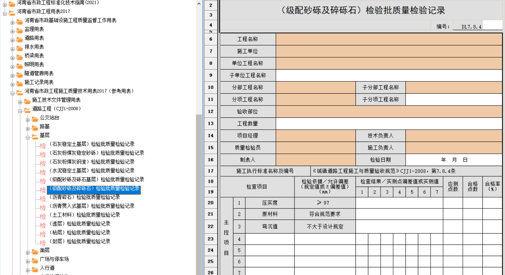
Task: Select （透层）检验批质量检验记录 in the tree
Action: [x=79, y=224]
